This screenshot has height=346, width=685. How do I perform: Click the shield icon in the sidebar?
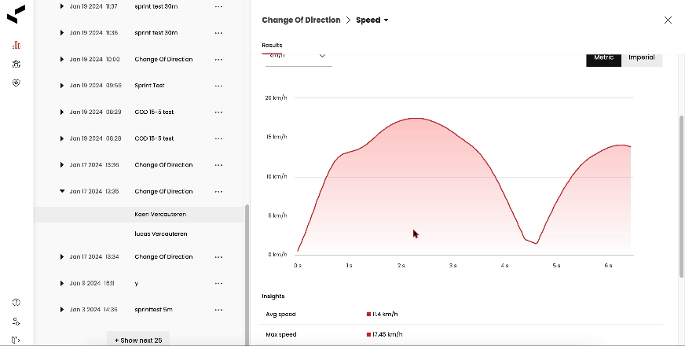tap(16, 83)
